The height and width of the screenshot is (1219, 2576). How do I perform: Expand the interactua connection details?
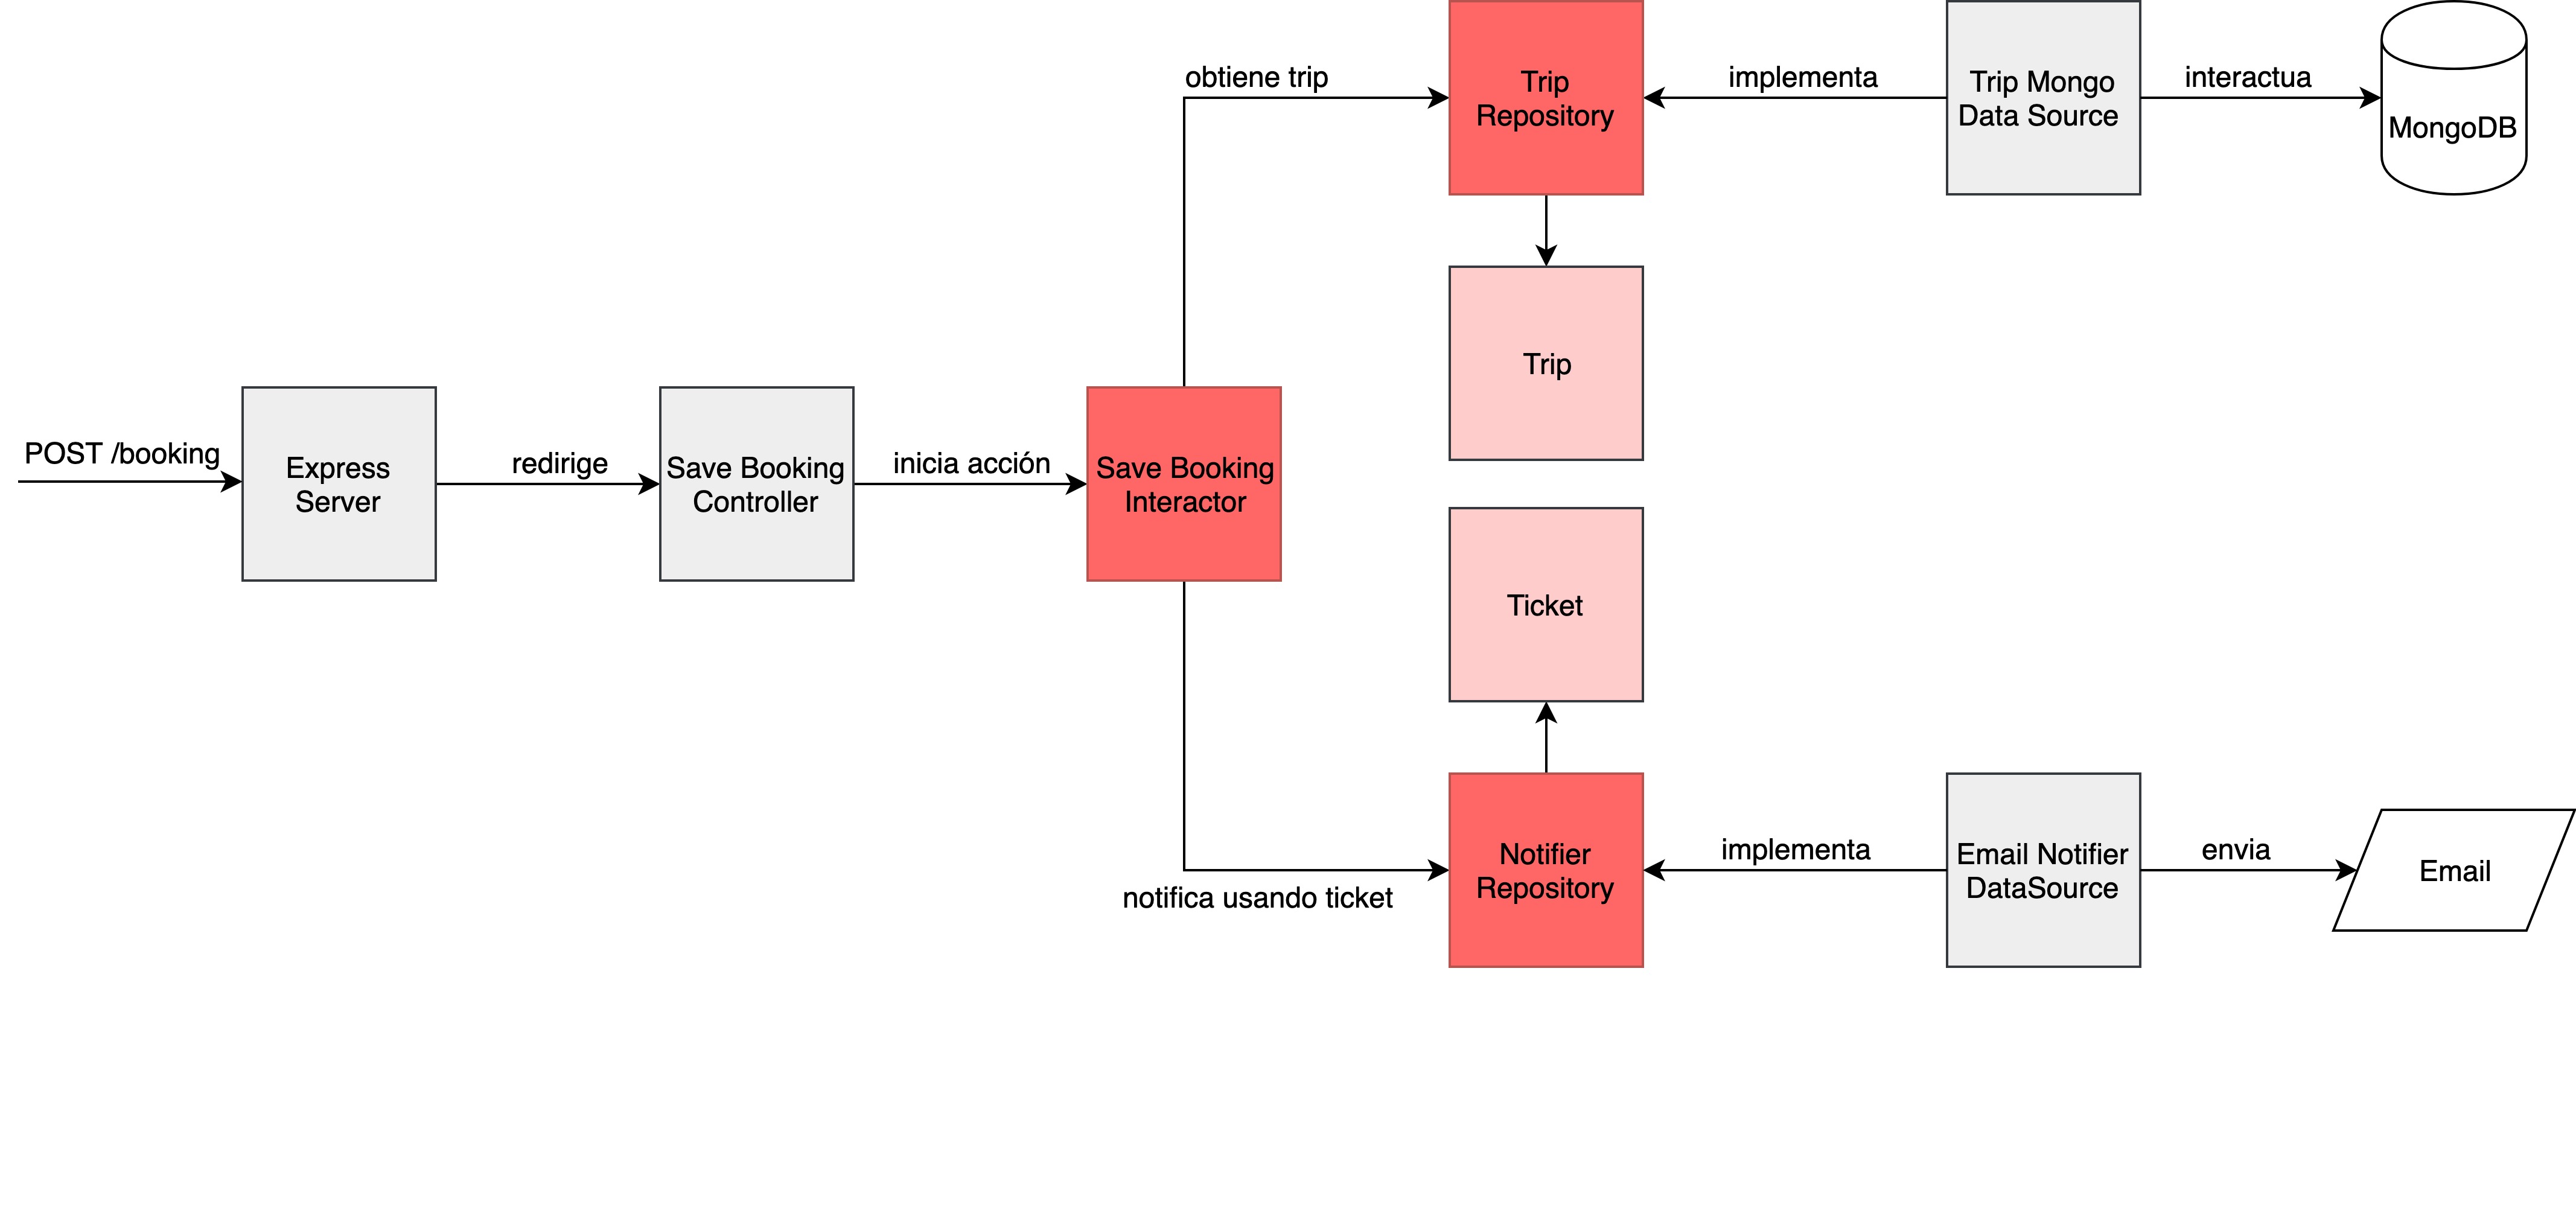2231,74
